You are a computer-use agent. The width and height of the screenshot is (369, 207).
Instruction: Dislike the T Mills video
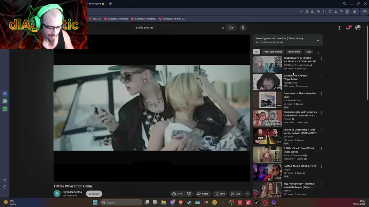coord(189,194)
